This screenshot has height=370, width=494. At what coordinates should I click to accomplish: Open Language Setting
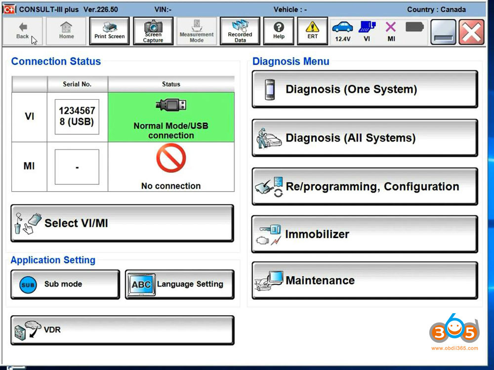pos(179,285)
